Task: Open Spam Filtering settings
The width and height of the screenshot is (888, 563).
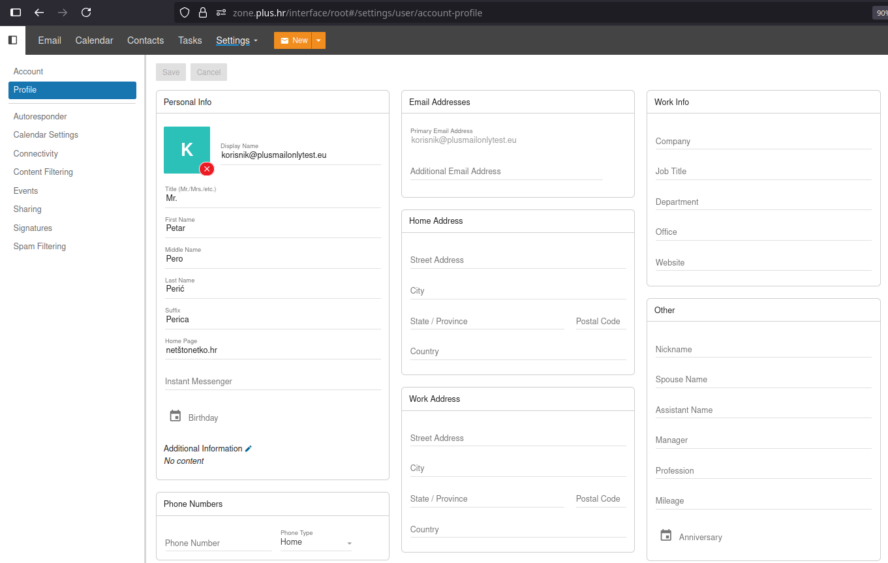Action: pos(40,247)
